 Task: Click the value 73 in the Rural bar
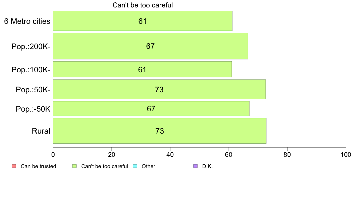point(160,131)
